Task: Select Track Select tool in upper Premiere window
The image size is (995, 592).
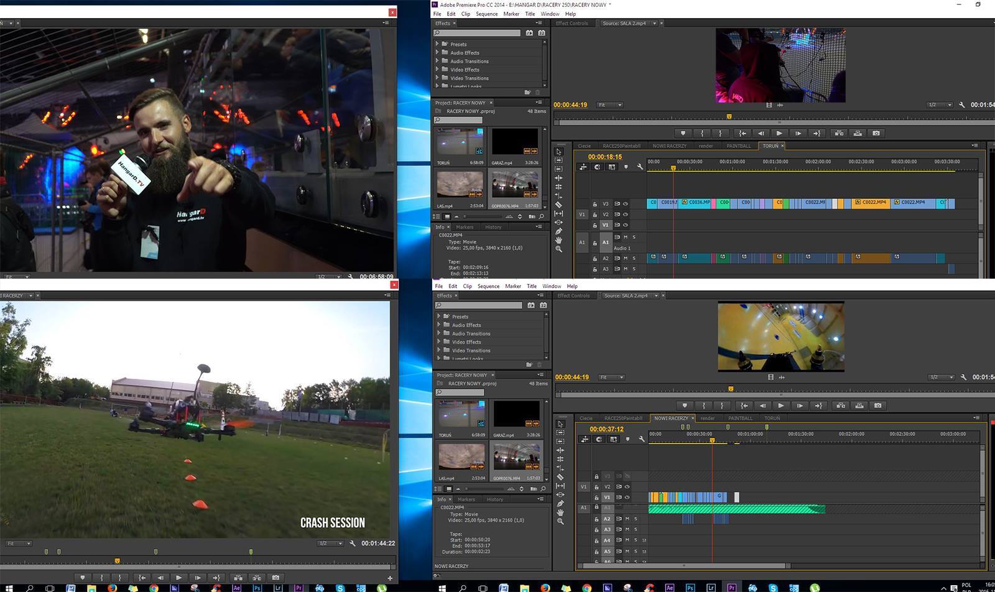Action: coord(558,160)
